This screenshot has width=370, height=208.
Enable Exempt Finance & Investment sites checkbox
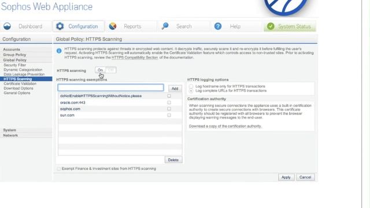59,169
